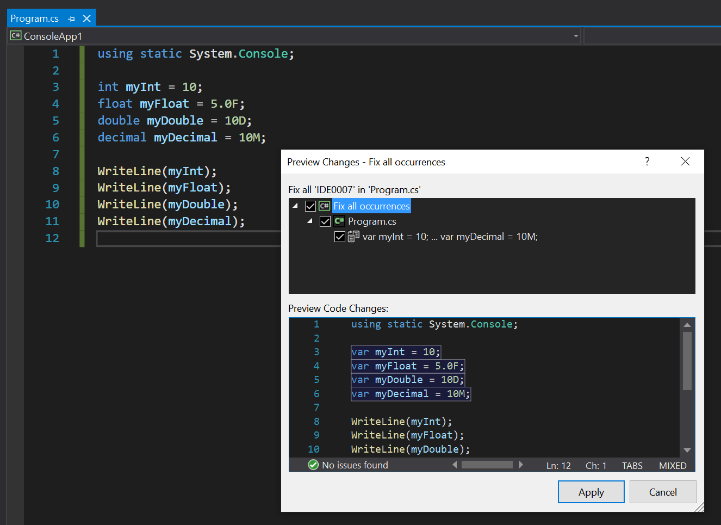This screenshot has height=525, width=721.
Task: Open the ConsoleApp1 navigation dropdown
Action: point(576,36)
